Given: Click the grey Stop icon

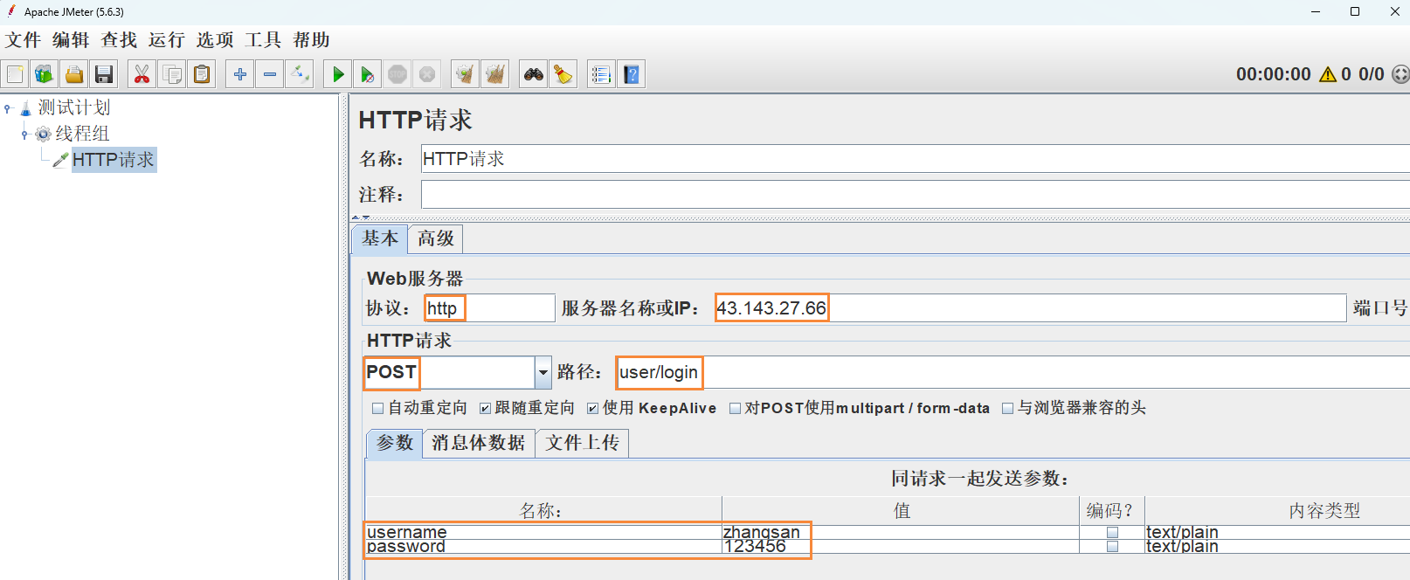Looking at the screenshot, I should pos(397,74).
